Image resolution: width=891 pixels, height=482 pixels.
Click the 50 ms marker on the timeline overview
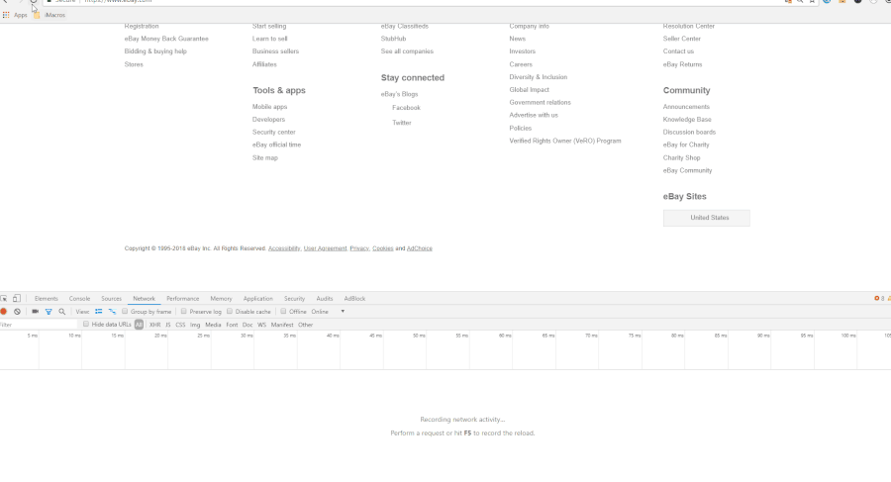(419, 336)
